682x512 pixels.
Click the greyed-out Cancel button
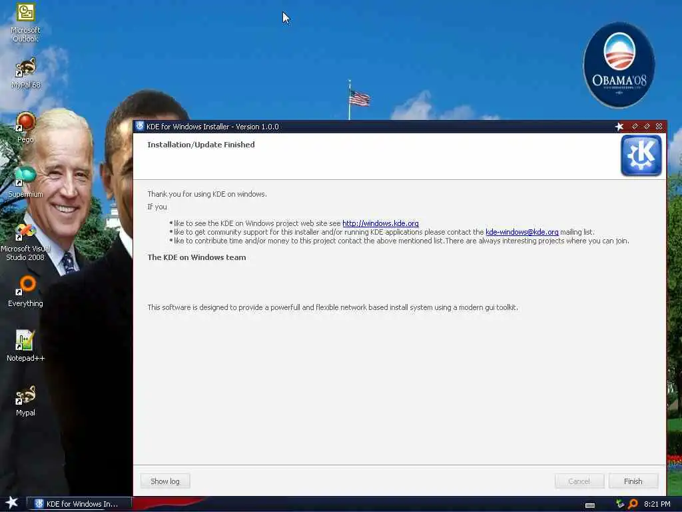(x=579, y=481)
